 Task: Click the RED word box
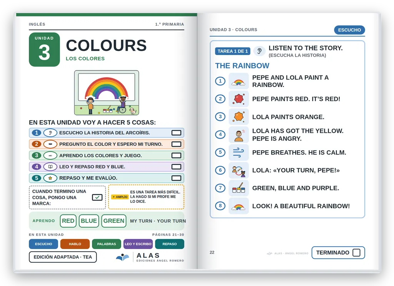point(68,221)
